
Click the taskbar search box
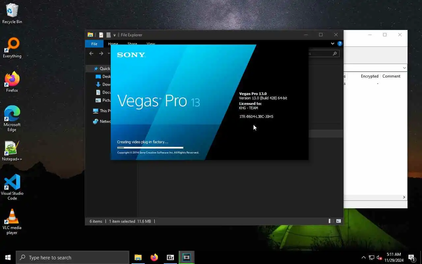73,257
